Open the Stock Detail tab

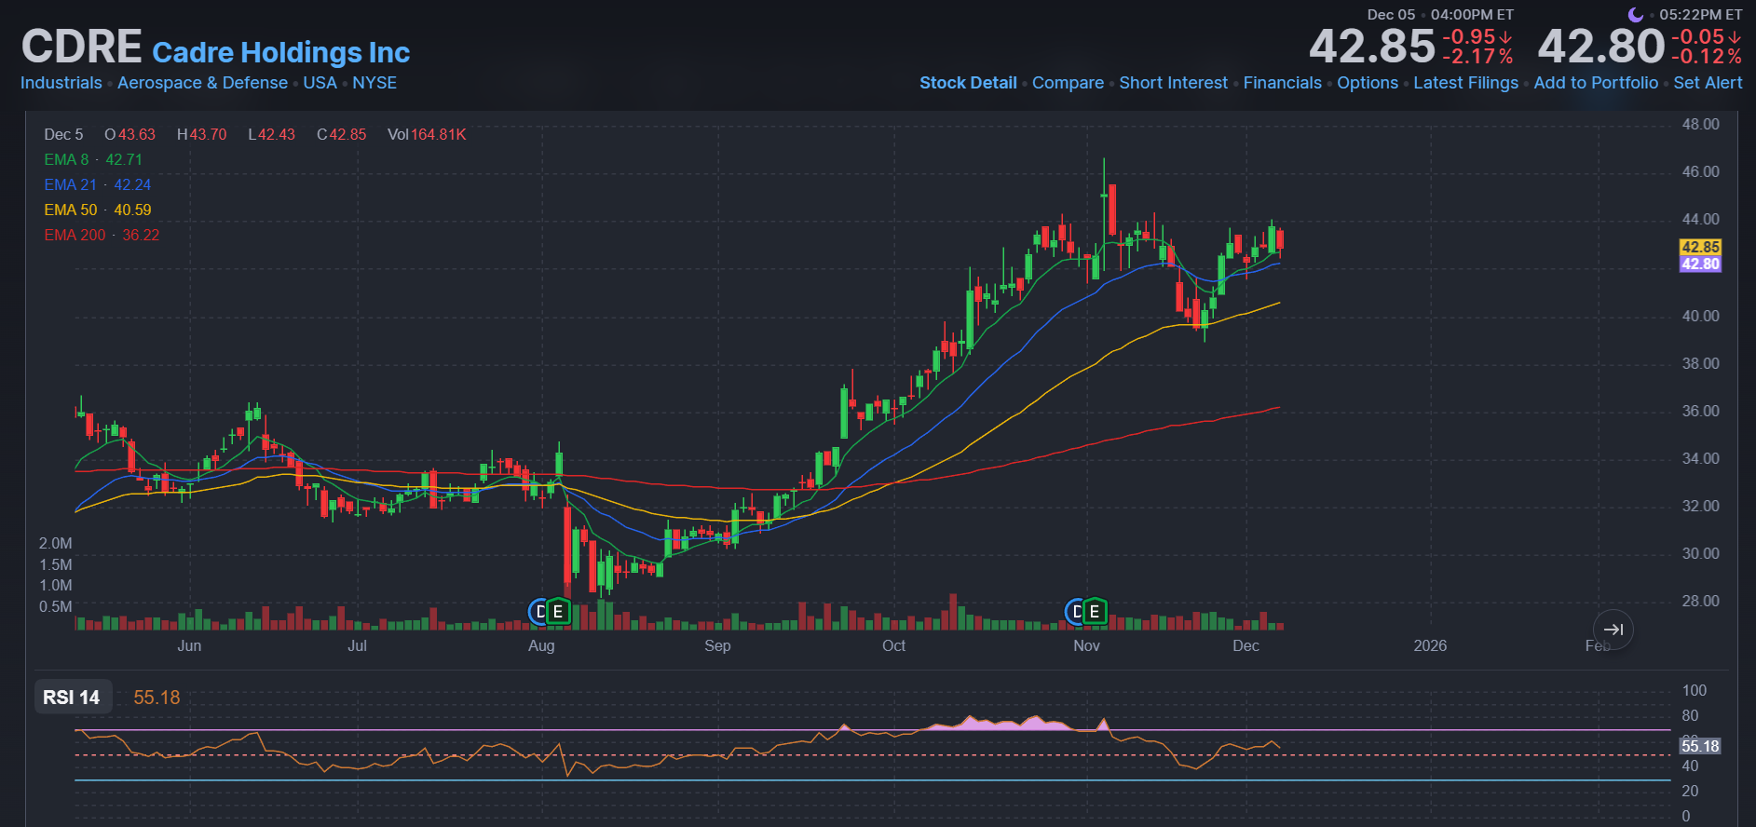pos(968,83)
